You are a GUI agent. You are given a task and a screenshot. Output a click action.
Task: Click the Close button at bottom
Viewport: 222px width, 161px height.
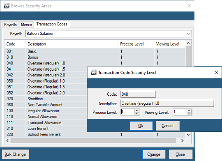pos(180,154)
